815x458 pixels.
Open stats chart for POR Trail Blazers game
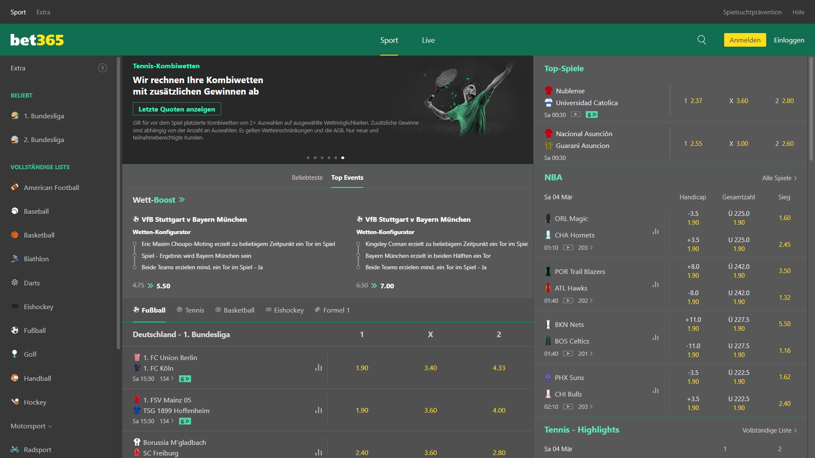(655, 285)
